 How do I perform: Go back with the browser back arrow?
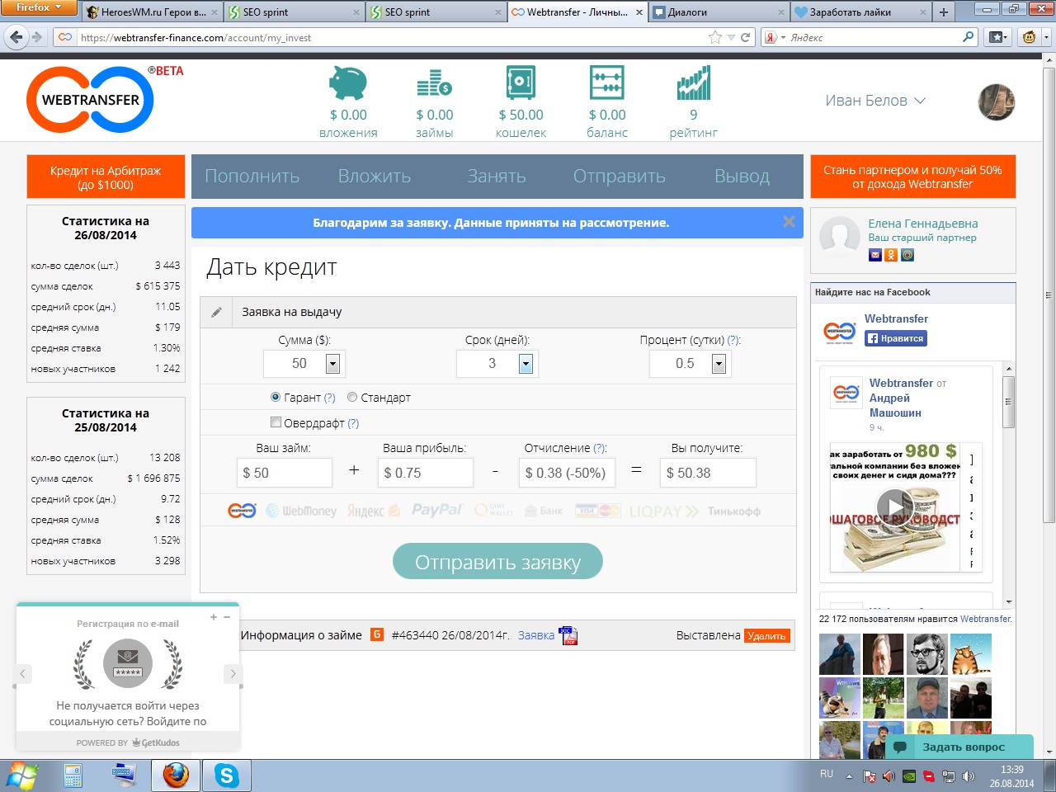(16, 37)
